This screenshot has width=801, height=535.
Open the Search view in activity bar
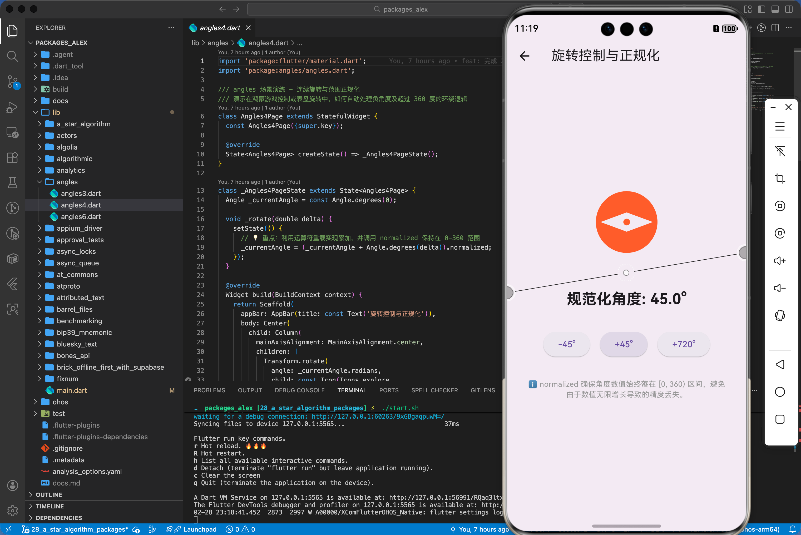click(x=12, y=56)
